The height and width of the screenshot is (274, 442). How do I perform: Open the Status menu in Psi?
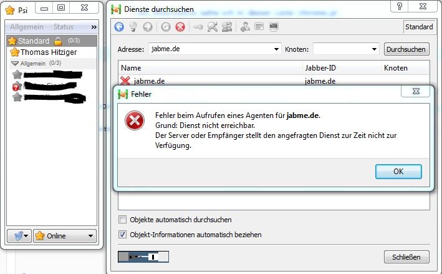(64, 27)
